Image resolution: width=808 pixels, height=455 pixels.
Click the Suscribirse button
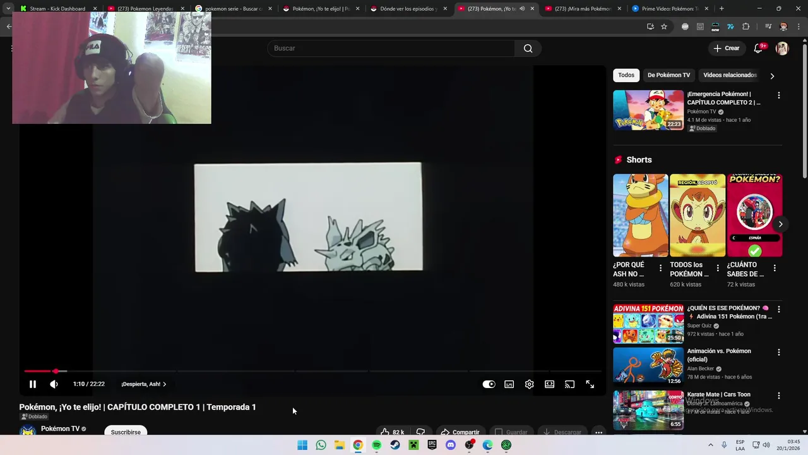[126, 432]
